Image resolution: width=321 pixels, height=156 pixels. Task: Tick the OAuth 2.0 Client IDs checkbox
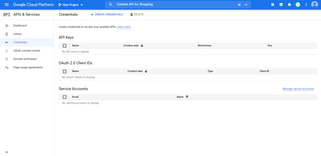[x=65, y=72]
